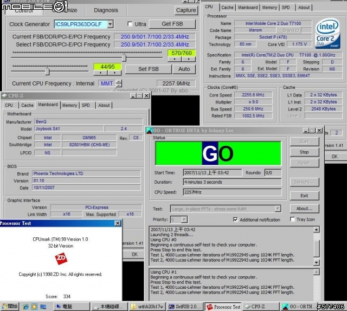This screenshot has height=311, width=347.
Task: Click the 2257.9MHz CPU frequency readout
Action: coord(176,83)
